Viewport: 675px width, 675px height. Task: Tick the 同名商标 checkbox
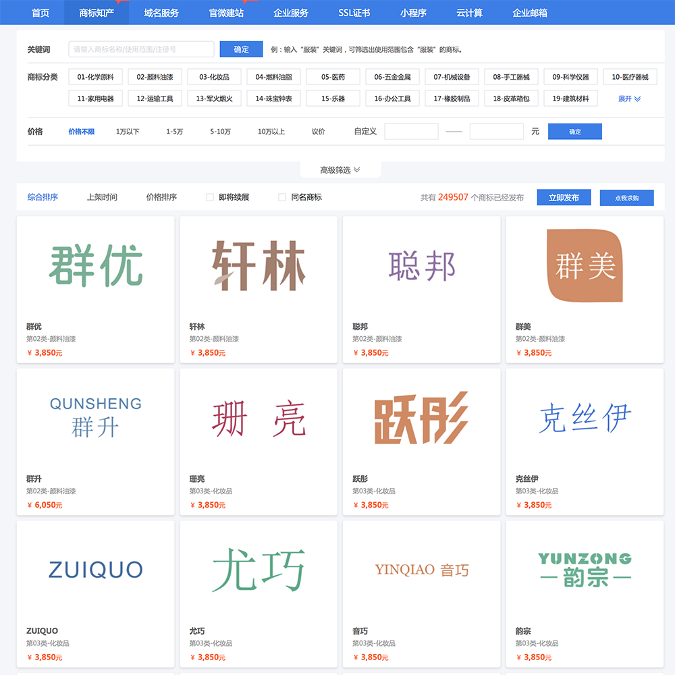[x=282, y=197]
